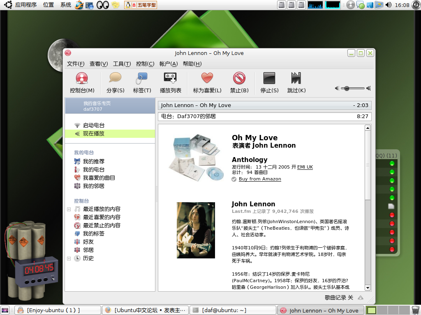Click the 分享(S) share speech-bubble icon
Image resolution: width=421 pixels, height=315 pixels.
tap(115, 78)
